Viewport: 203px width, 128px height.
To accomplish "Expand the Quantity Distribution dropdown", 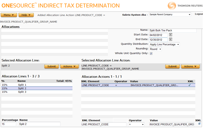I will [164, 44].
